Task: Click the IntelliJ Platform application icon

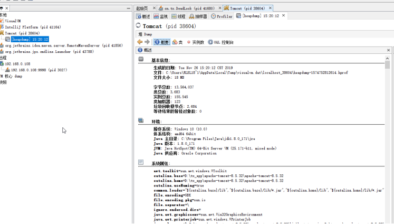Action: pyautogui.click(x=2, y=27)
